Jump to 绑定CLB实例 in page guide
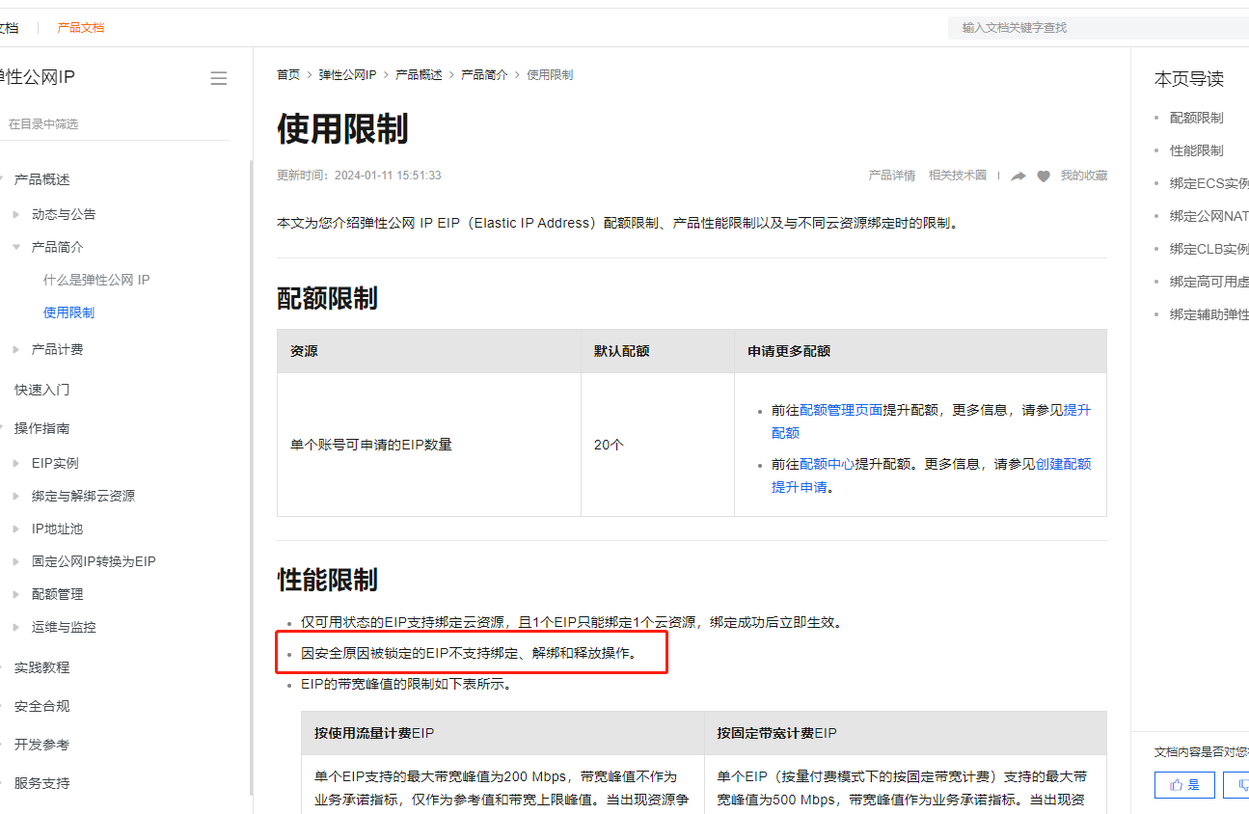 pos(1209,249)
